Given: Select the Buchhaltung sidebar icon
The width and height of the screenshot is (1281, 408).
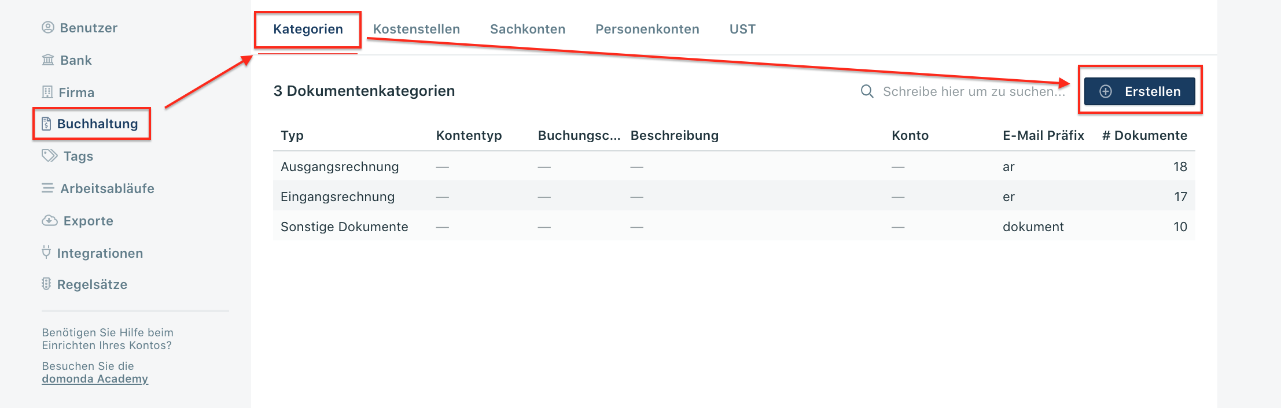Looking at the screenshot, I should tap(49, 123).
